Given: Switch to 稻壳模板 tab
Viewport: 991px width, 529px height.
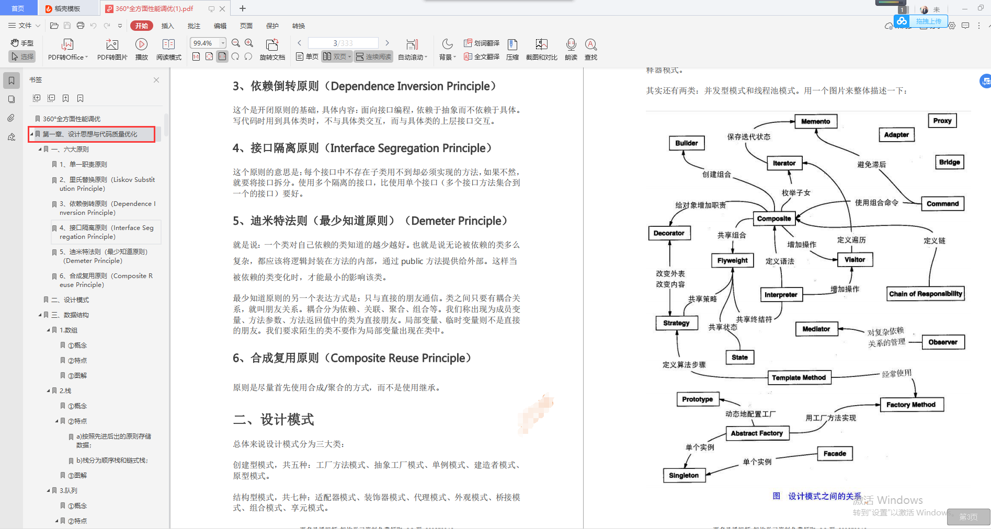Looking at the screenshot, I should coord(67,8).
